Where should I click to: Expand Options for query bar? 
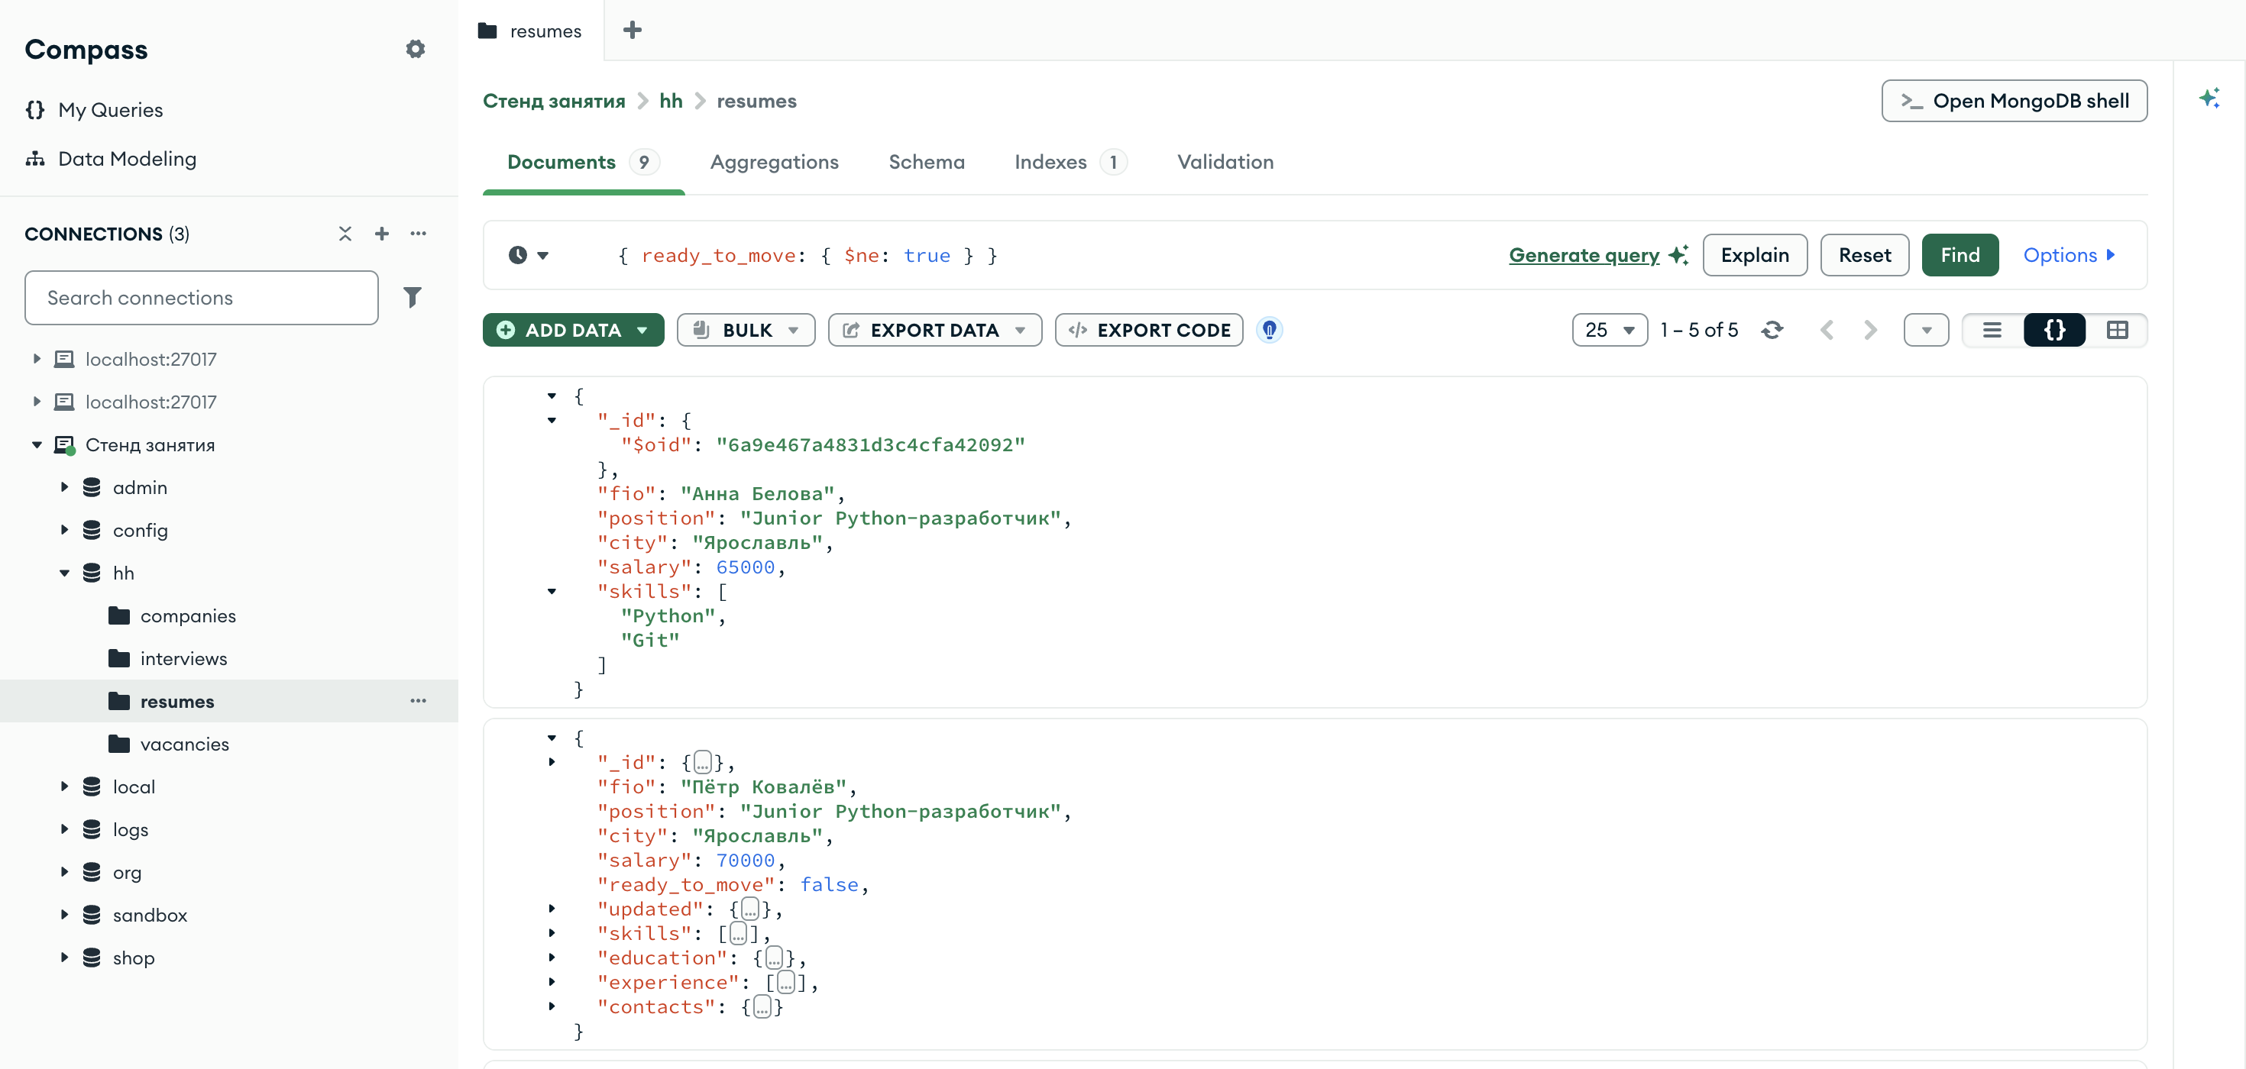pos(2068,255)
